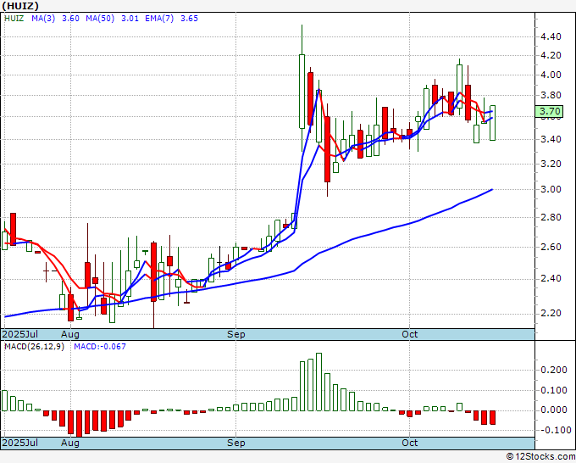
Task: Click Aug on the MACD panel axis
Action: (70, 443)
